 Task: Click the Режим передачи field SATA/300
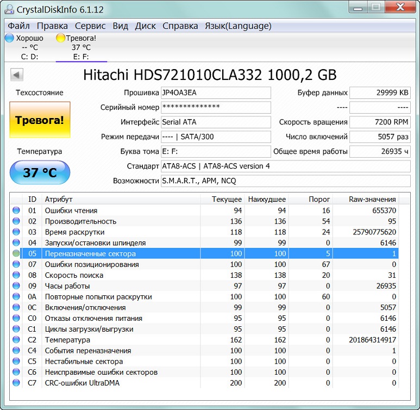(x=216, y=136)
